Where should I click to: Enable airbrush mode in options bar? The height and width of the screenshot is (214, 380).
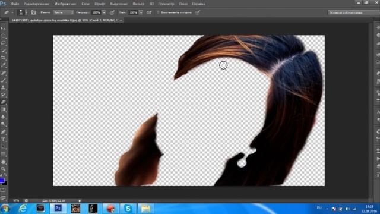(149, 12)
